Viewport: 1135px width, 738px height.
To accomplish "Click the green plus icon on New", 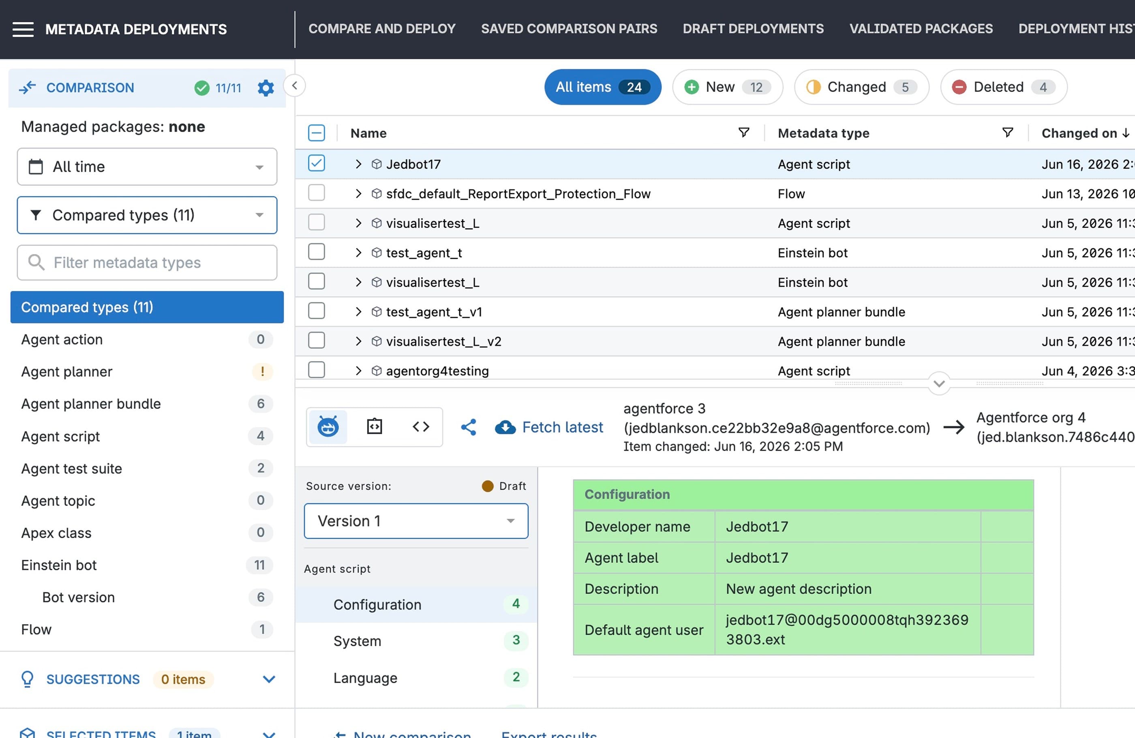I will (692, 87).
